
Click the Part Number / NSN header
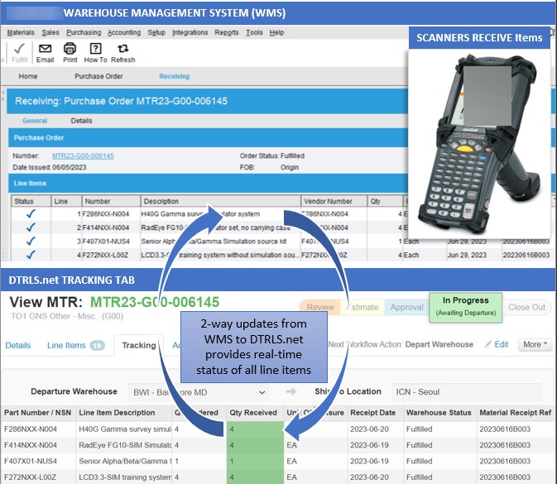(x=37, y=413)
